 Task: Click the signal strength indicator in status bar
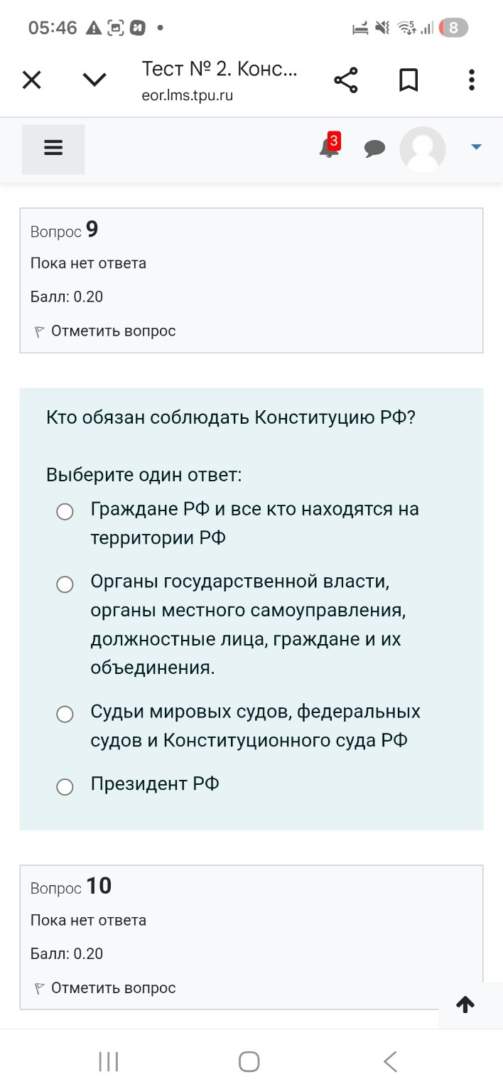coord(427,28)
